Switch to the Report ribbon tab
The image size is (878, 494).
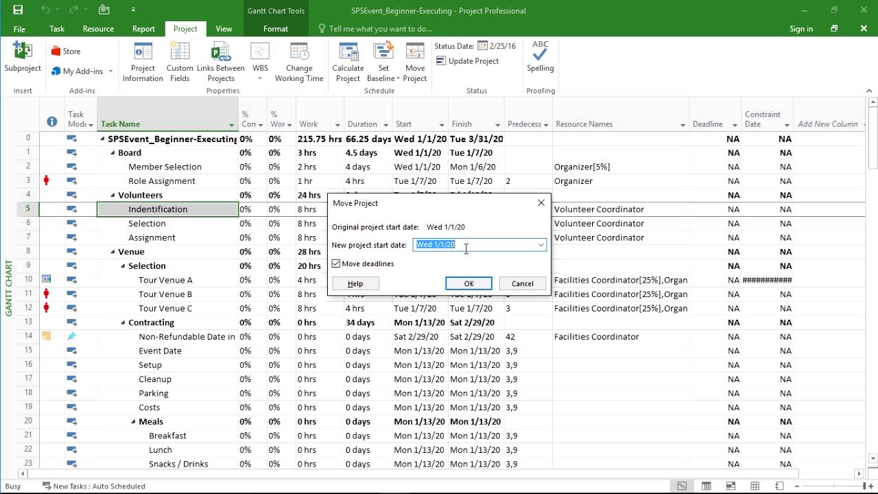click(143, 29)
